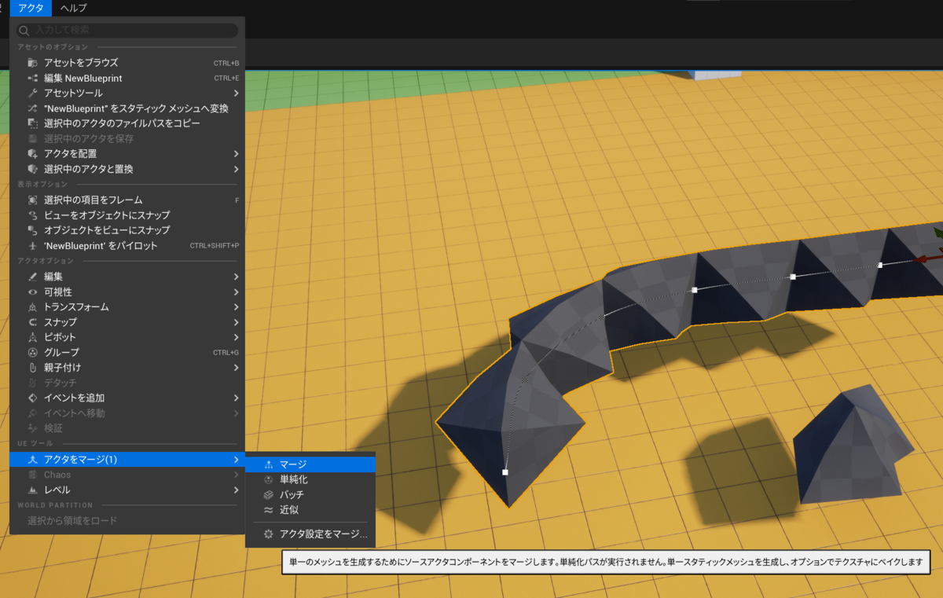Select 親子付け to attach actors
The height and width of the screenshot is (598, 943).
60,367
